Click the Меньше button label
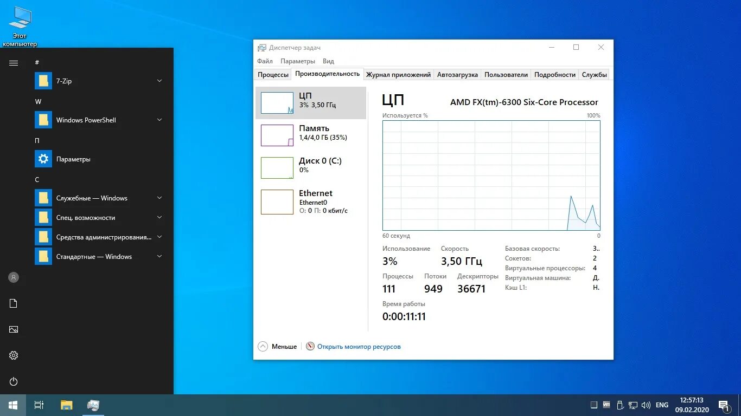The image size is (741, 416). (284, 347)
